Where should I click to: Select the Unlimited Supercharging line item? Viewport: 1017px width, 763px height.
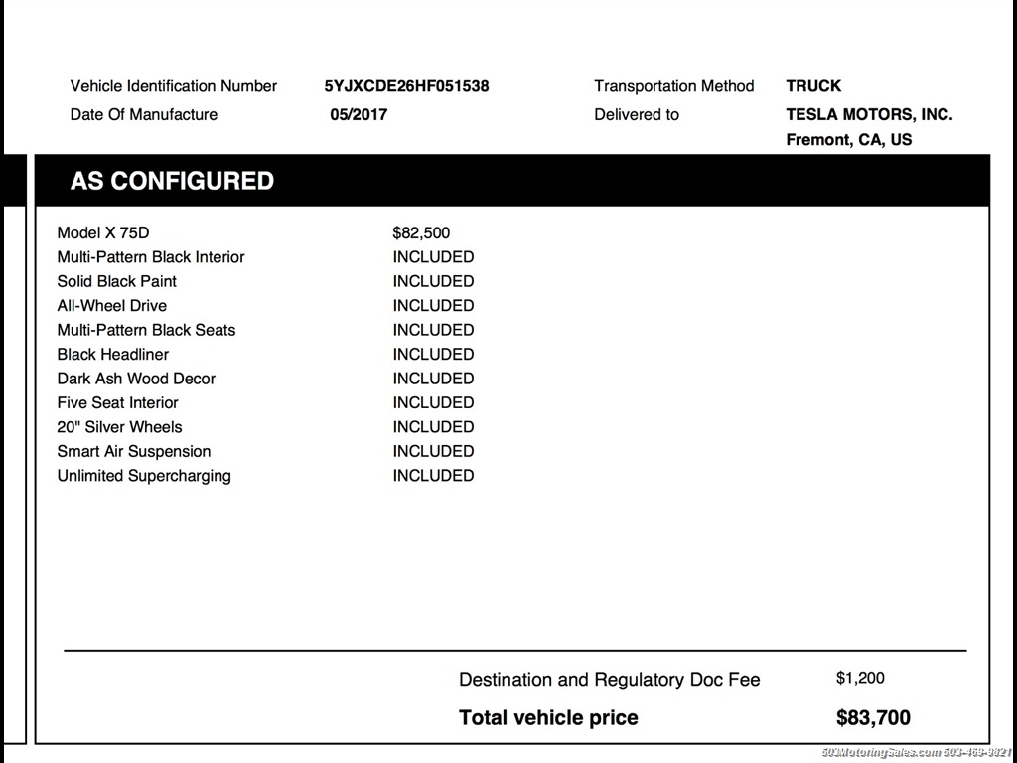144,476
